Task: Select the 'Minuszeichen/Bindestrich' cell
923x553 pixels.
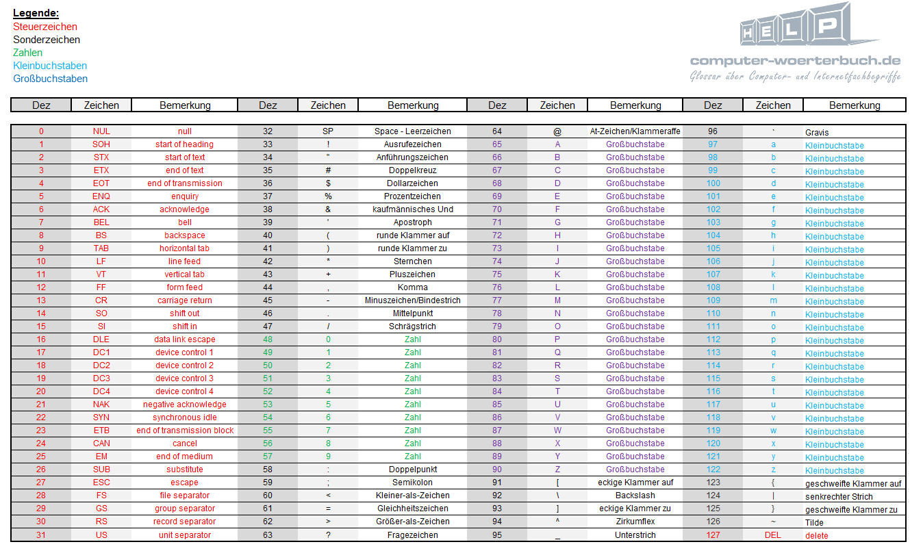Action: tap(413, 300)
